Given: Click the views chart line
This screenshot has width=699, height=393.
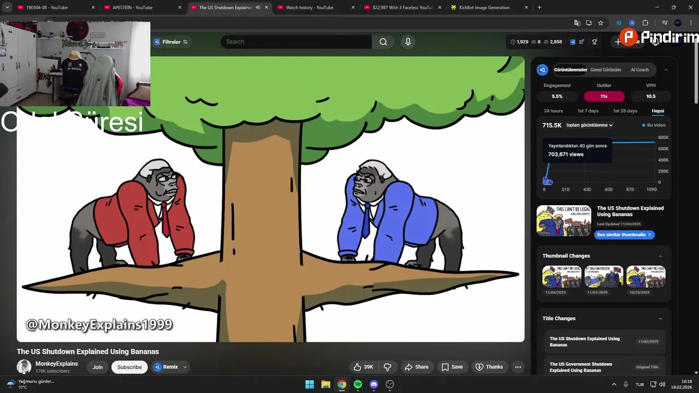Looking at the screenshot, I should pyautogui.click(x=633, y=142).
